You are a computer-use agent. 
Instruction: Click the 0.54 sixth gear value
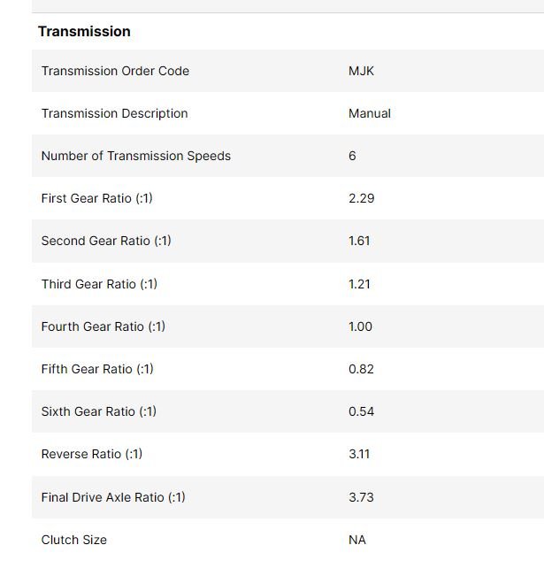tap(361, 411)
